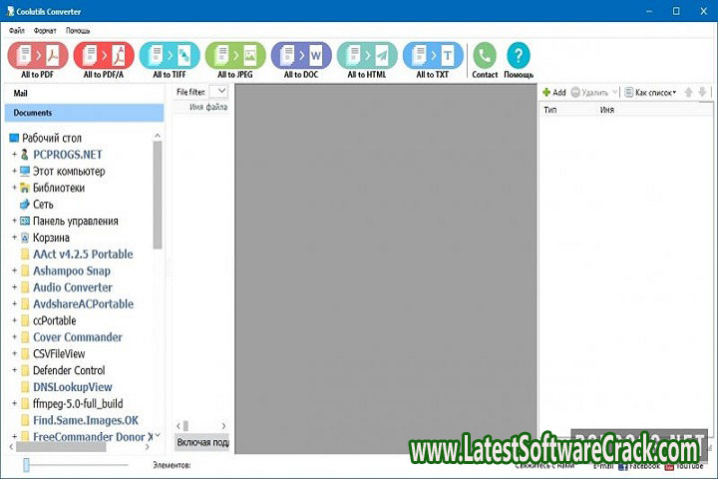Expand the Cover Commander folder
Image resolution: width=718 pixels, height=479 pixels.
pos(14,337)
